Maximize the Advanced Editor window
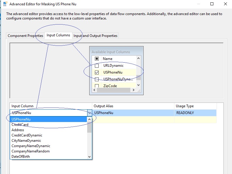The image size is (232, 174). (x=212, y=4)
